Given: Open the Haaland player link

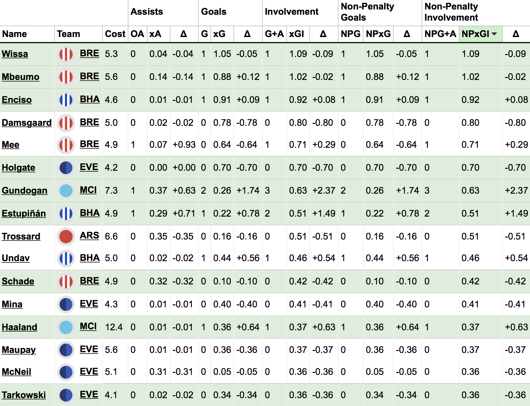Looking at the screenshot, I should [19, 327].
